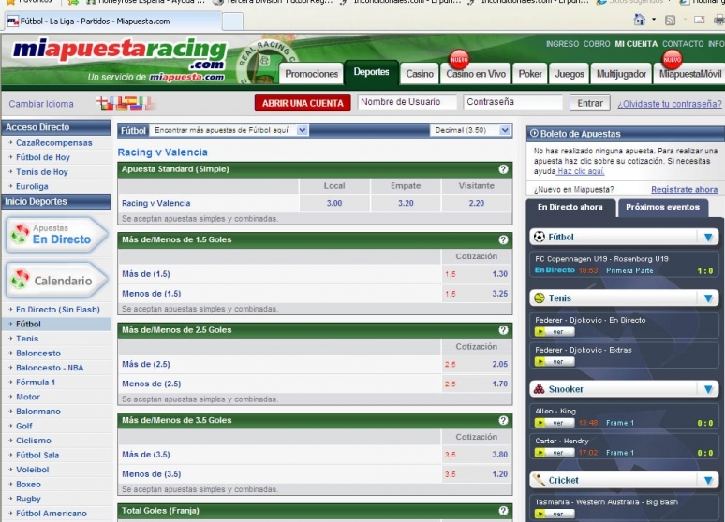Open the browser home icon

pos(640,20)
